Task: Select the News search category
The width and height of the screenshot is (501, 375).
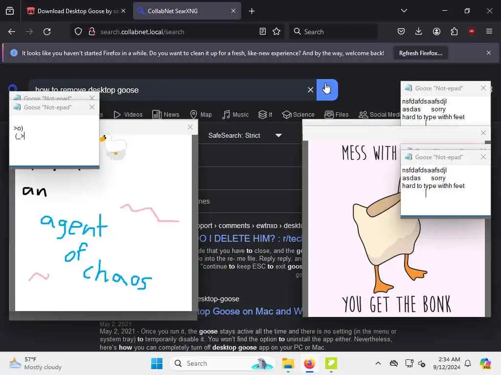Action: (x=166, y=114)
